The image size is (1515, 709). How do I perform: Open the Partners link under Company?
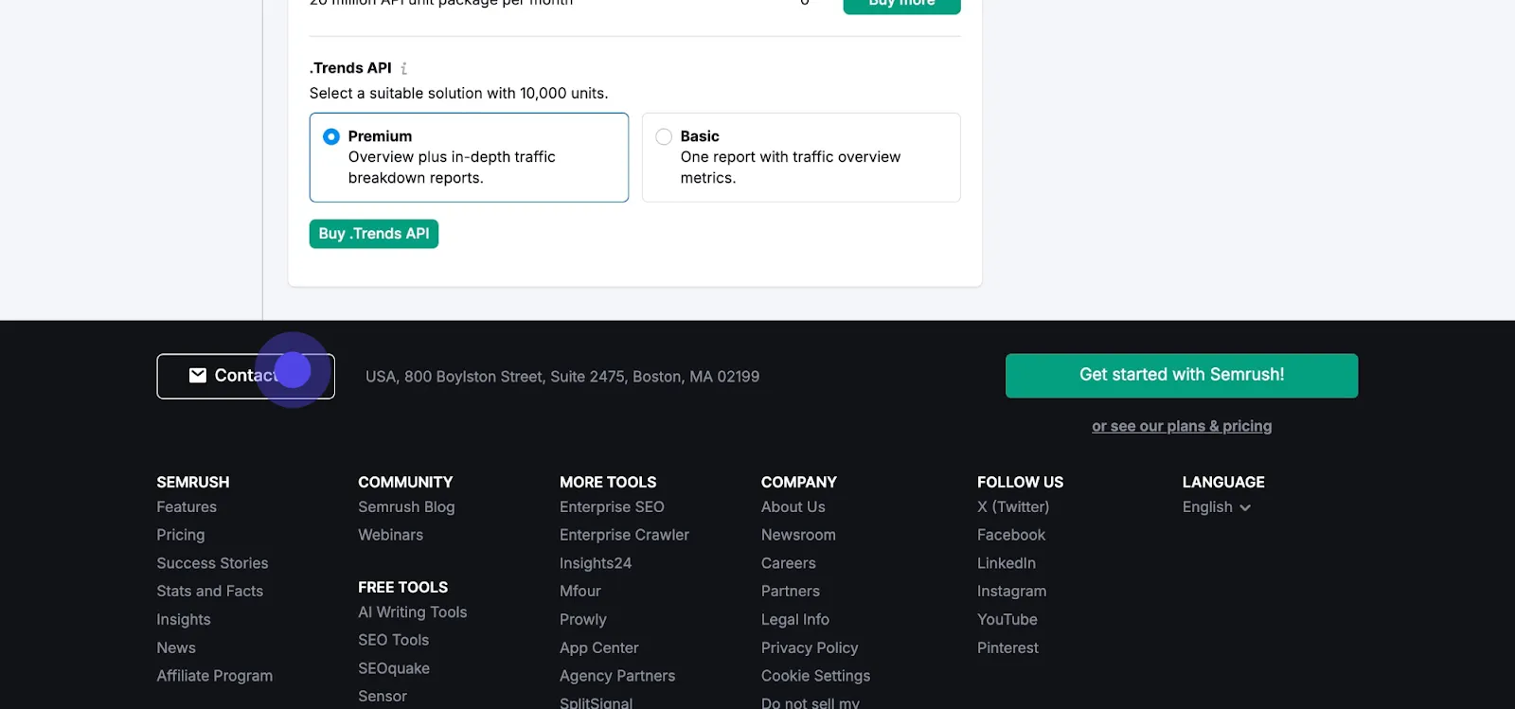pyautogui.click(x=791, y=591)
